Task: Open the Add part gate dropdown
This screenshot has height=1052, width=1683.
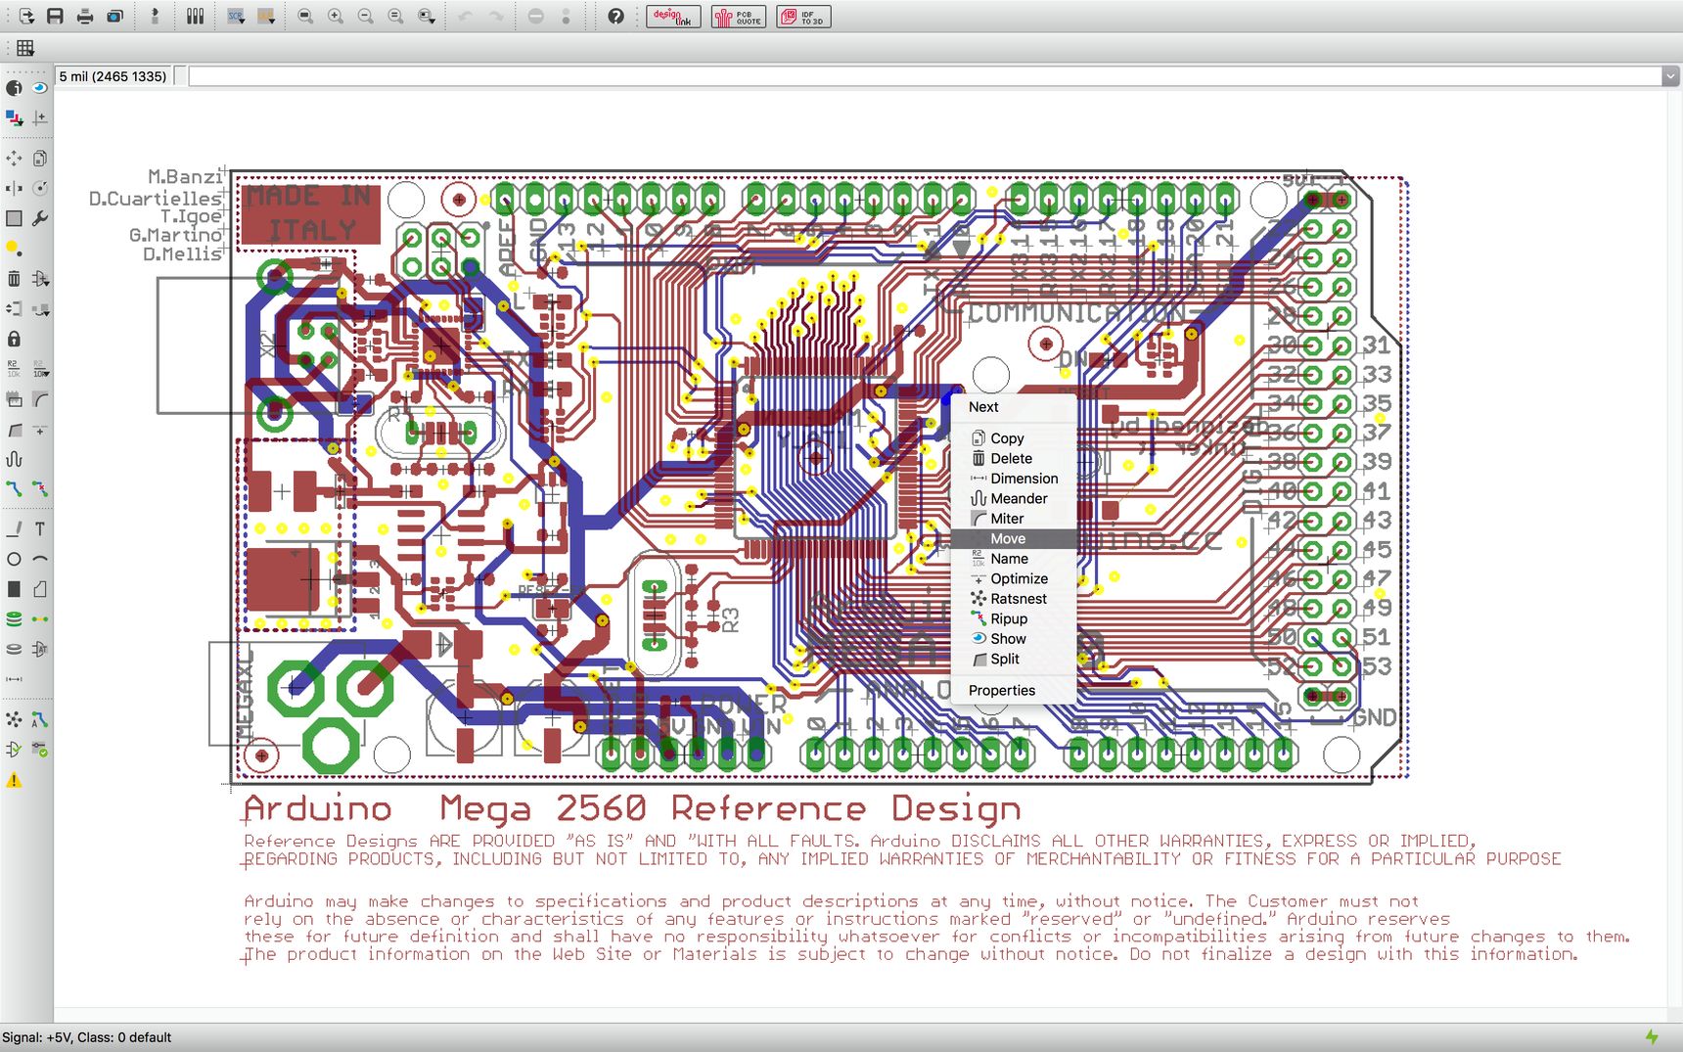Action: pos(39,279)
